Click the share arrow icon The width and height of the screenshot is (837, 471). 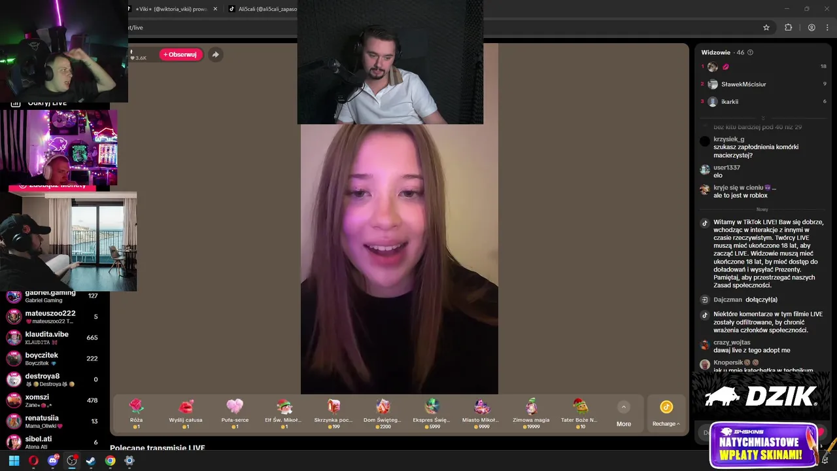click(x=216, y=55)
